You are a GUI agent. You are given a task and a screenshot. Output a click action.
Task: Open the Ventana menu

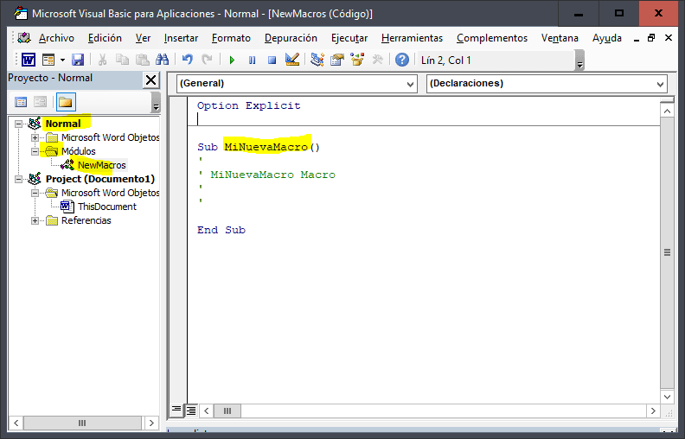pyautogui.click(x=560, y=38)
